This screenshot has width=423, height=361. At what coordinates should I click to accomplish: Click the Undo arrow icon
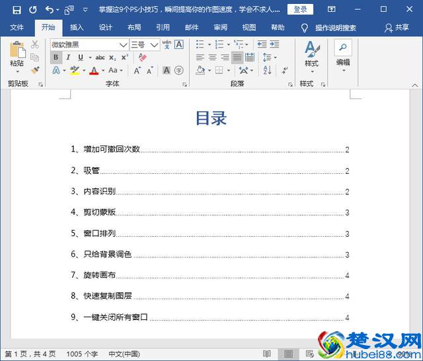click(50, 10)
